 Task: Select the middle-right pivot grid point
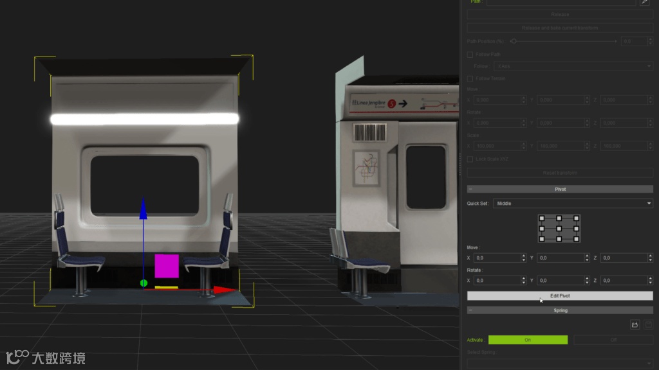point(576,229)
